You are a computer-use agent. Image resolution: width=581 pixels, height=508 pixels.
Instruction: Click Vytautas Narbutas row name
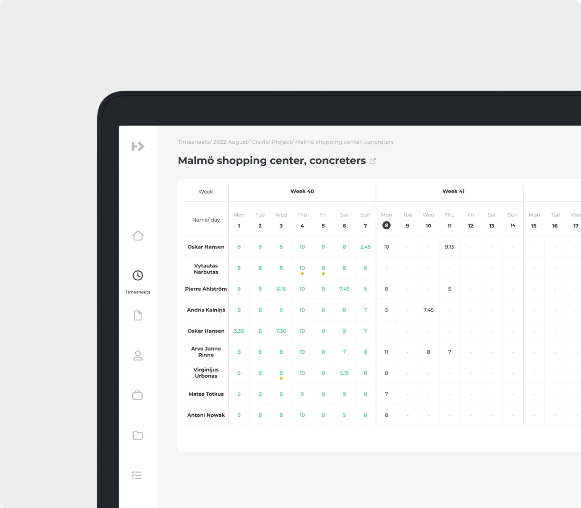pyautogui.click(x=206, y=269)
